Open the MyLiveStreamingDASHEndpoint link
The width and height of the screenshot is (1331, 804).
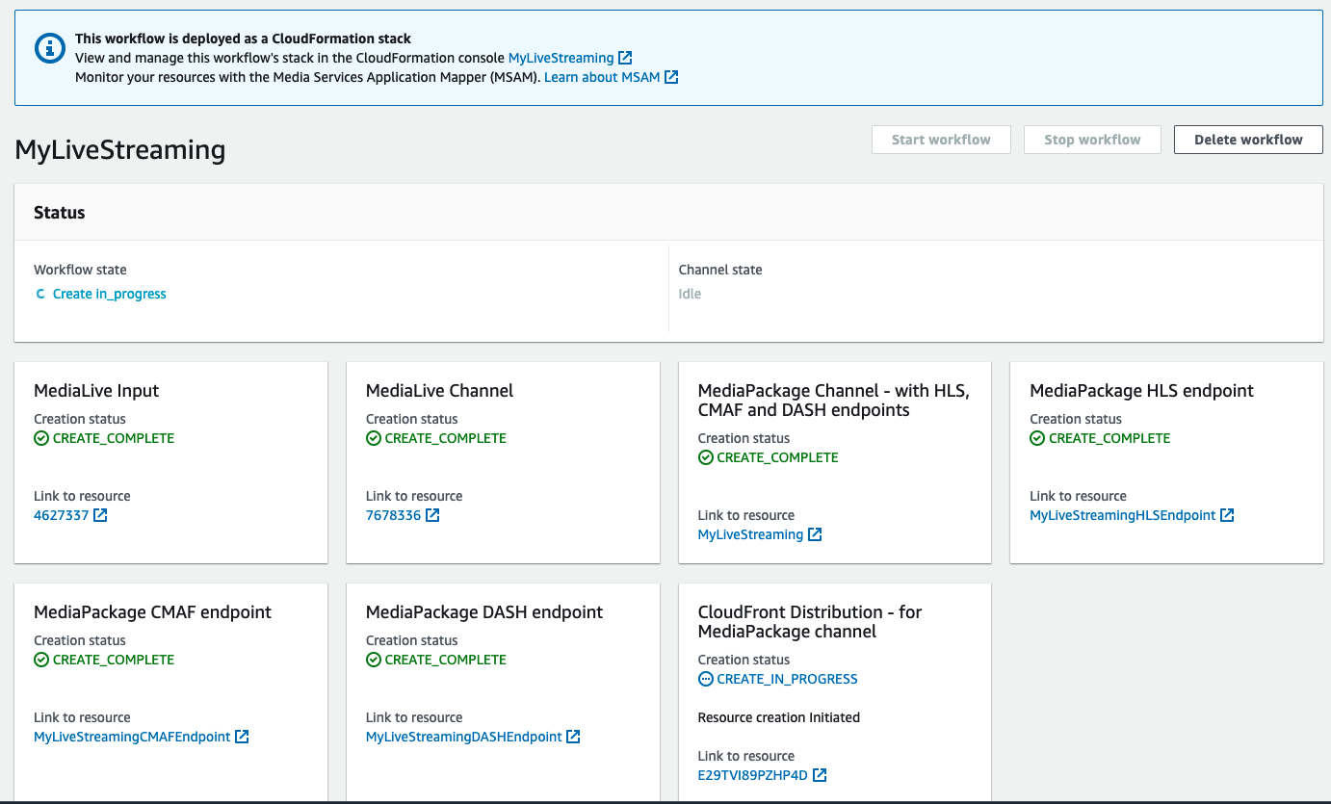pyautogui.click(x=464, y=737)
